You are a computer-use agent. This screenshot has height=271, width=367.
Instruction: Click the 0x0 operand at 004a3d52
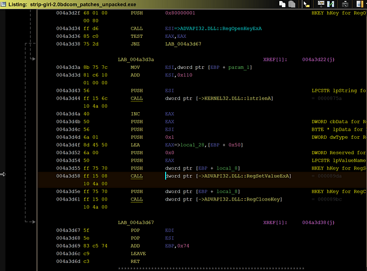[x=169, y=153]
